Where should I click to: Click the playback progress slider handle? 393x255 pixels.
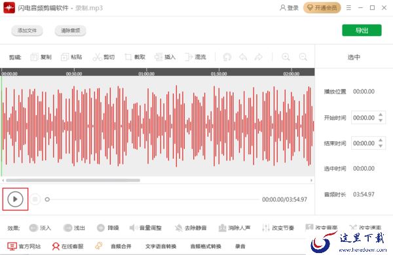tap(47, 199)
